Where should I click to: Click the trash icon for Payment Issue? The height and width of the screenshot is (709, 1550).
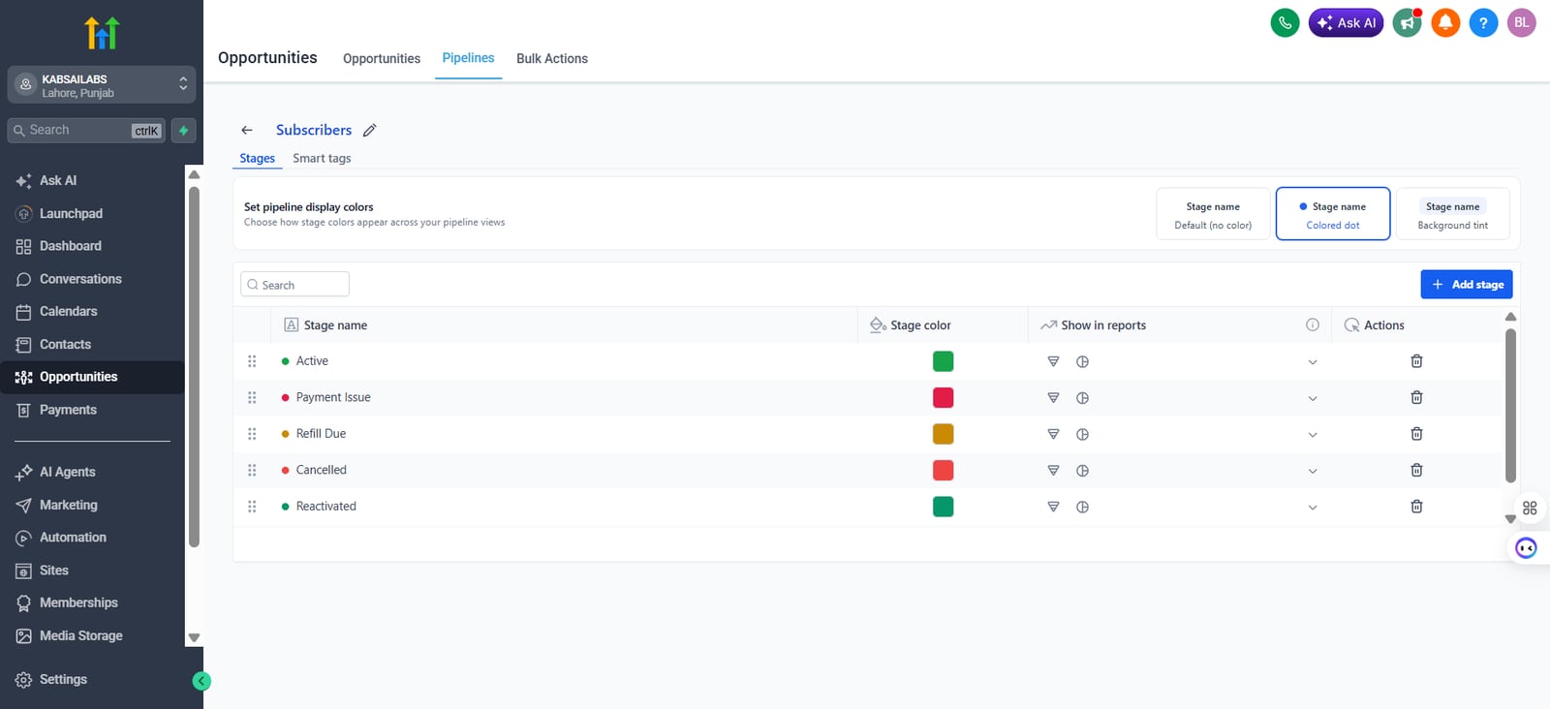click(x=1416, y=397)
